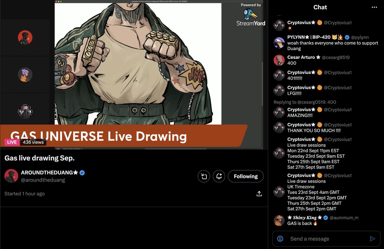Click the 'AMAZING!!!!' chat message
Screen dimensions: 384x249
(x=300, y=115)
